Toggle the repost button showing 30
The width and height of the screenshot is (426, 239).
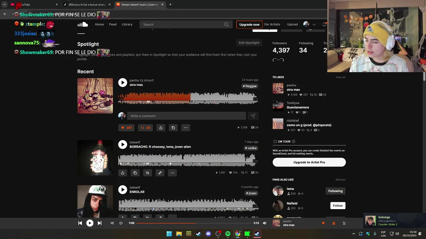click(145, 127)
